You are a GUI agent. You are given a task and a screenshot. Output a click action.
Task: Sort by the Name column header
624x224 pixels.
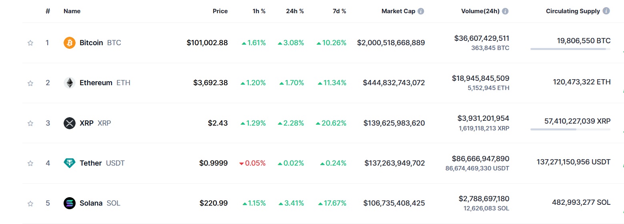coord(72,11)
